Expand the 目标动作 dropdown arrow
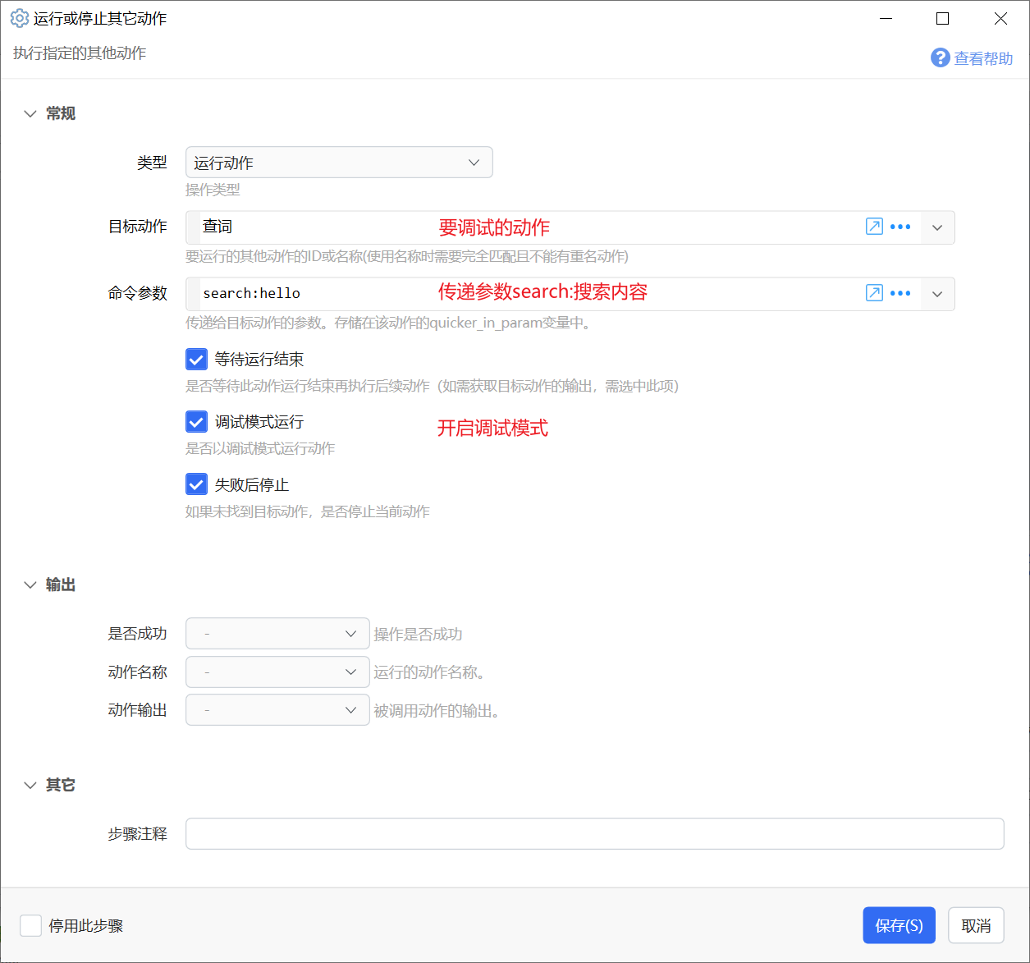Image resolution: width=1030 pixels, height=963 pixels. point(937,227)
